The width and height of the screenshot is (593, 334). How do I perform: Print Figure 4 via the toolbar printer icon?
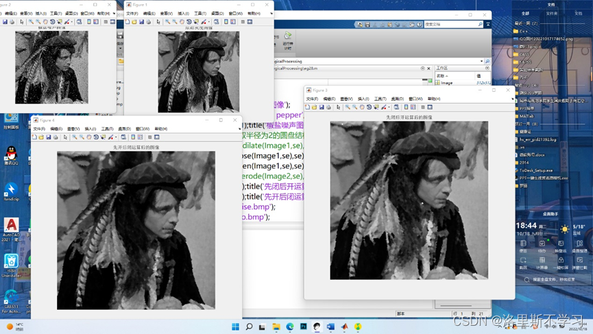[56, 137]
